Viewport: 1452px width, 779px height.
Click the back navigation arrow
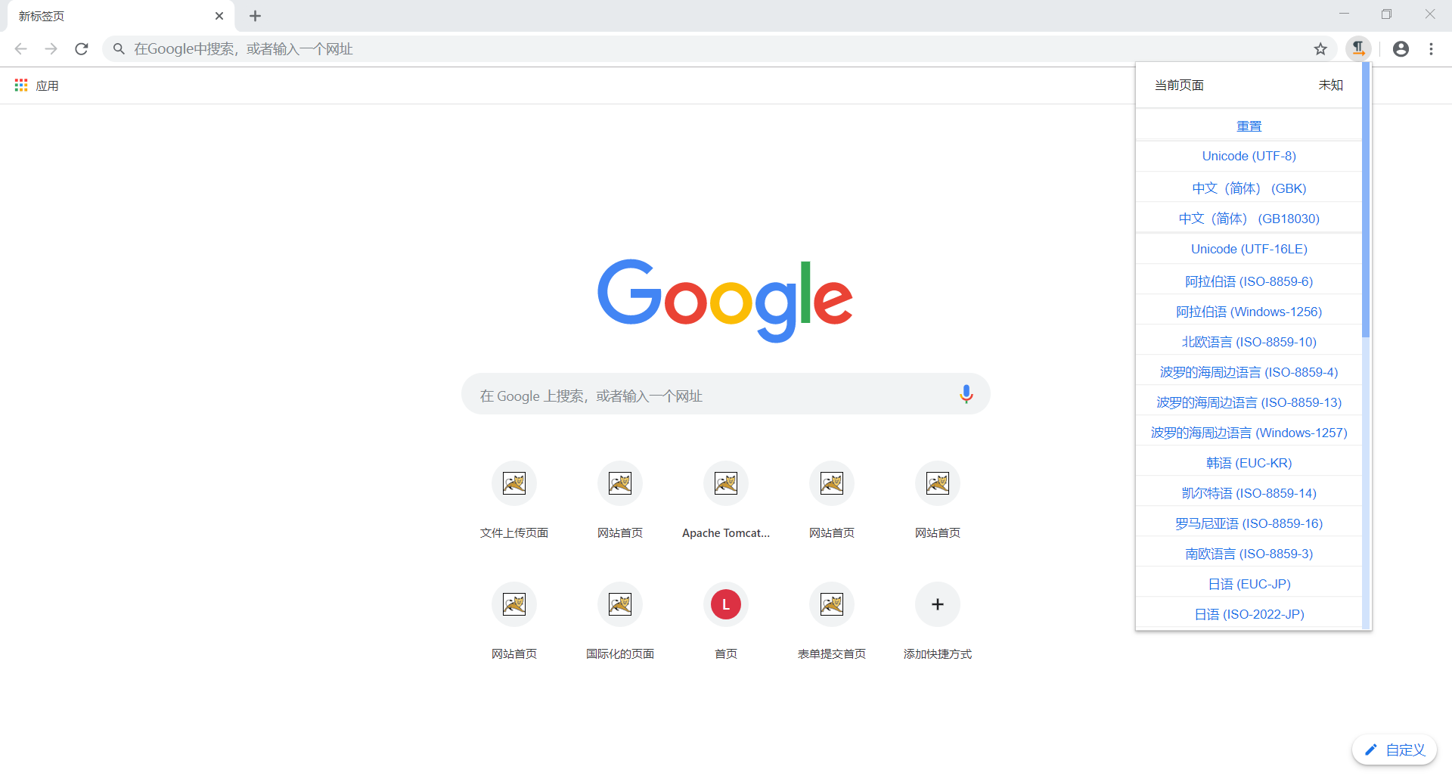[x=20, y=48]
